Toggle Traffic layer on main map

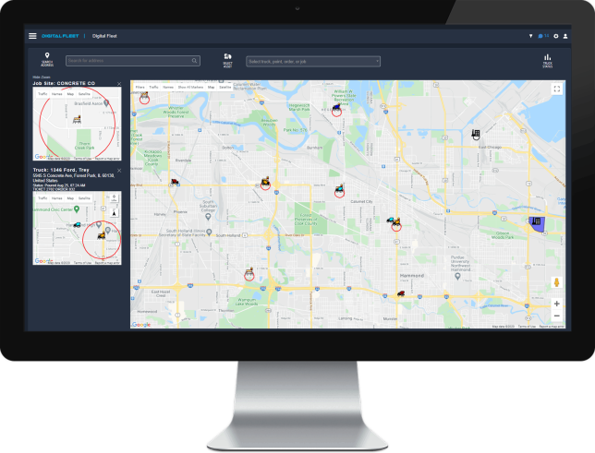coord(153,87)
